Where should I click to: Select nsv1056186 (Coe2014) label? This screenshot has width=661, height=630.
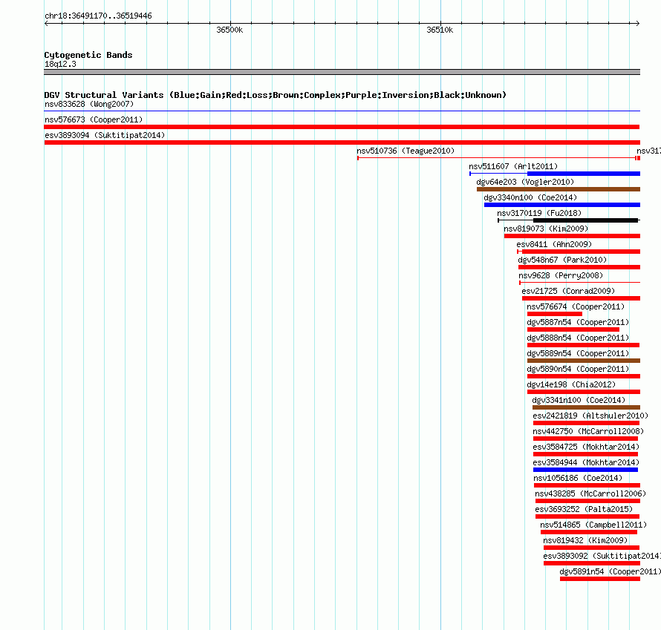click(578, 478)
